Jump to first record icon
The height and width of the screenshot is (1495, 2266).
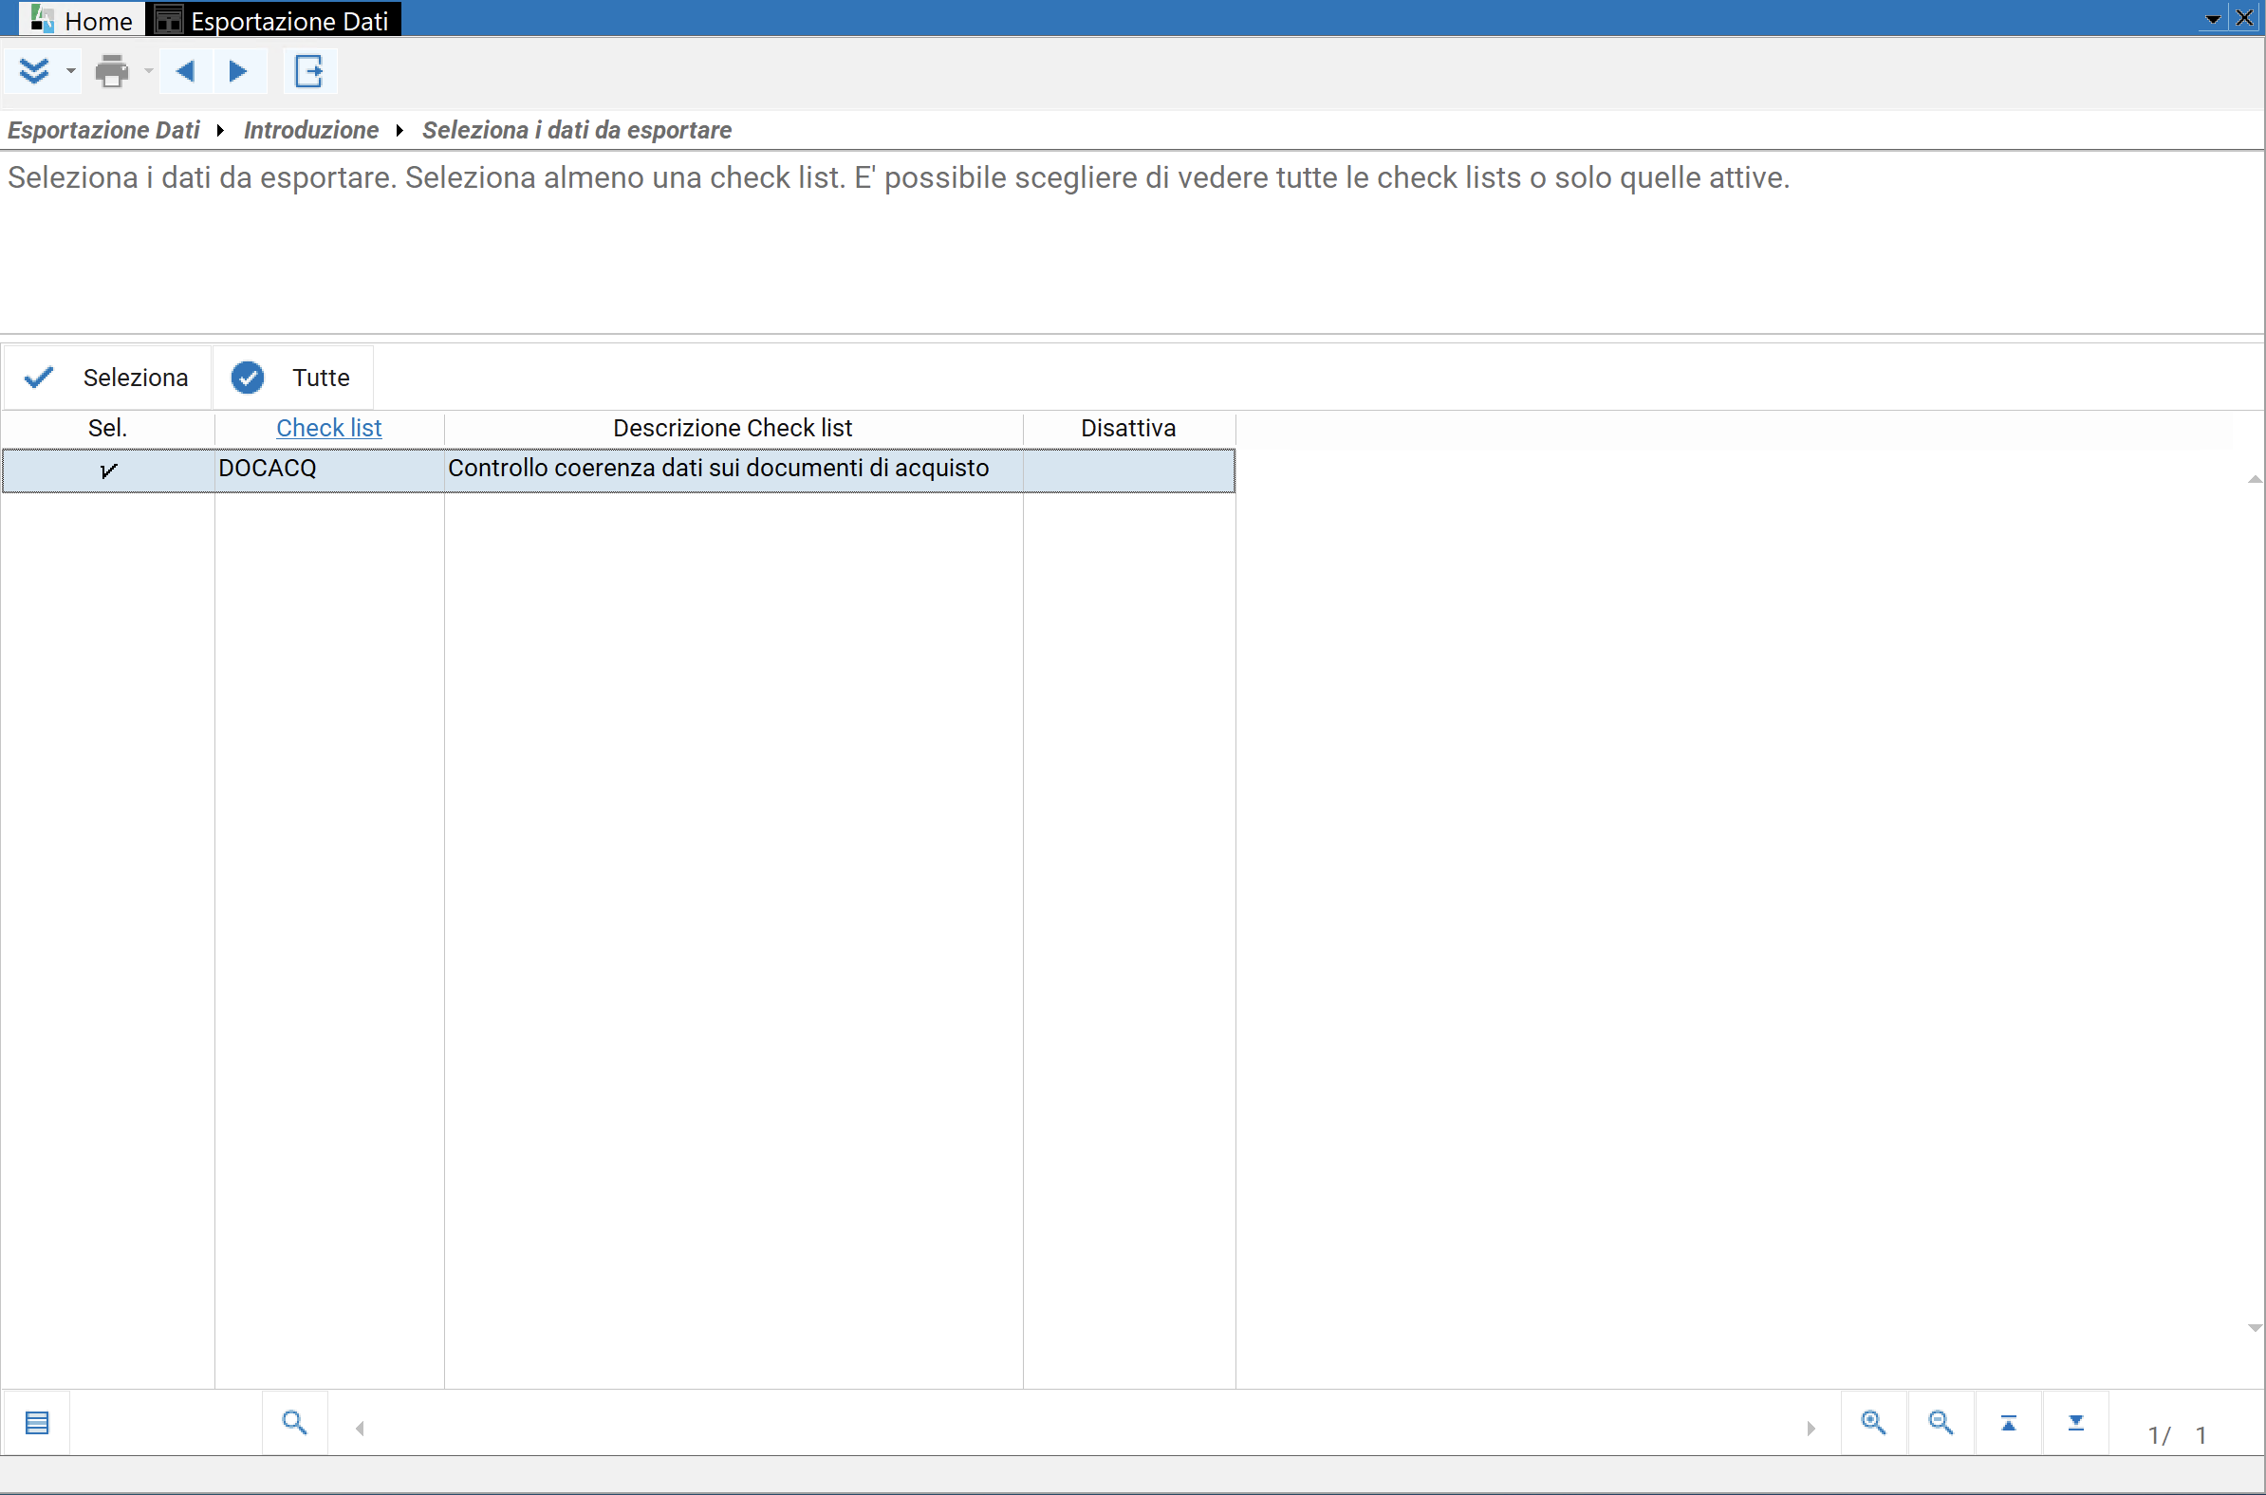click(x=2009, y=1424)
